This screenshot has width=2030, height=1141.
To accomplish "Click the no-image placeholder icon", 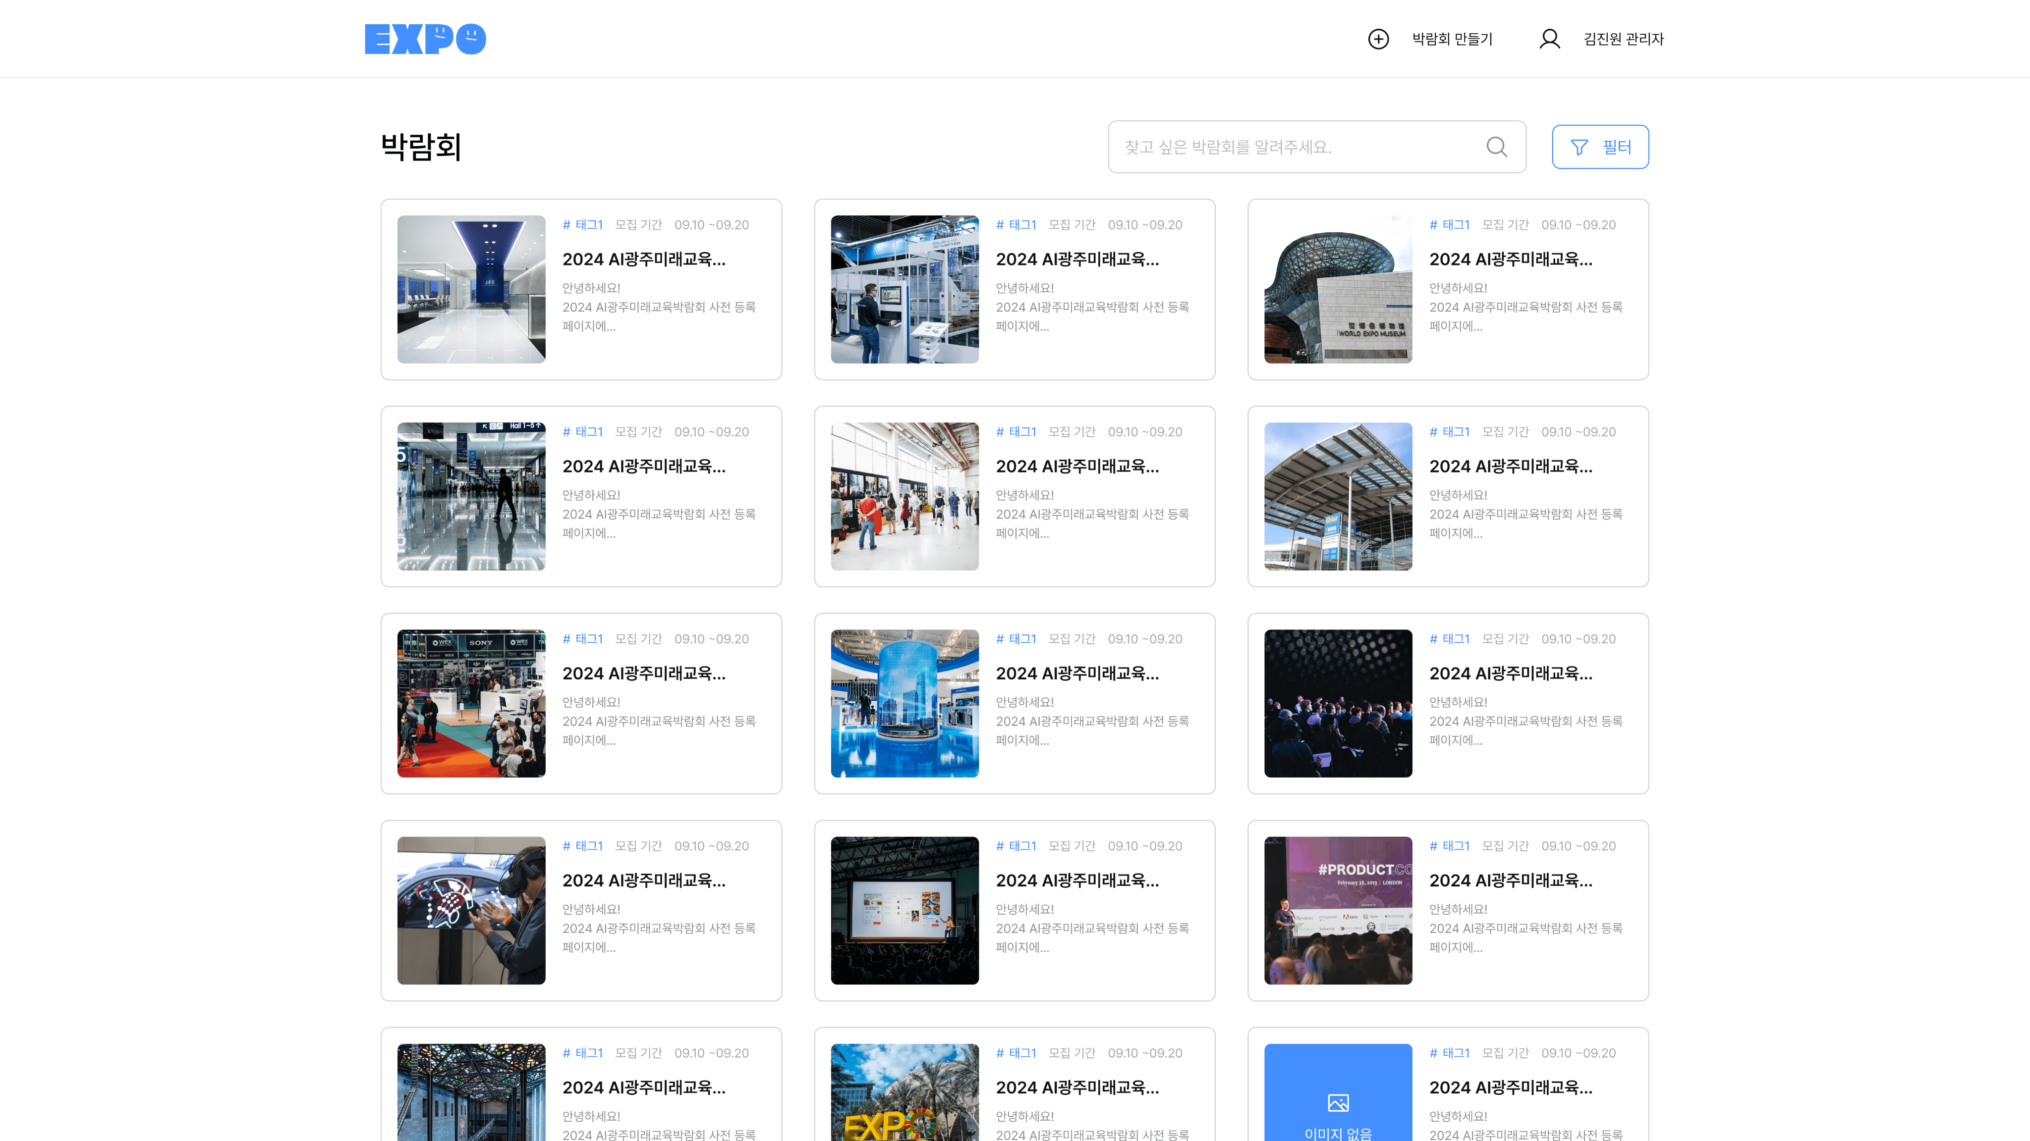I will 1338,1102.
